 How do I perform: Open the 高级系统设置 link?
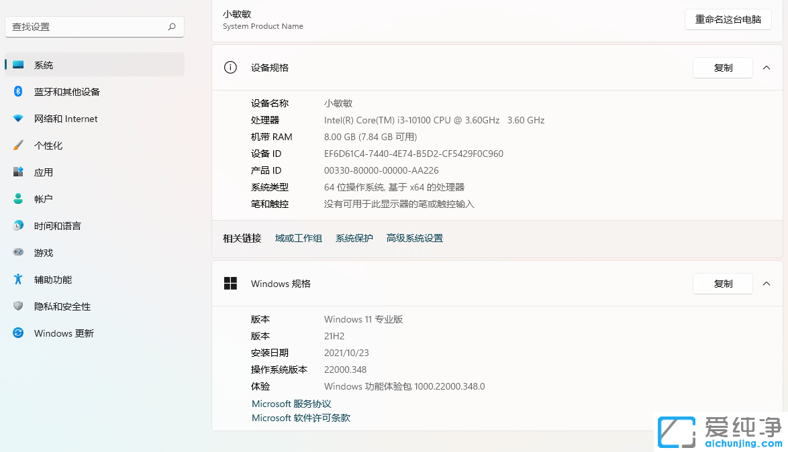coord(414,238)
